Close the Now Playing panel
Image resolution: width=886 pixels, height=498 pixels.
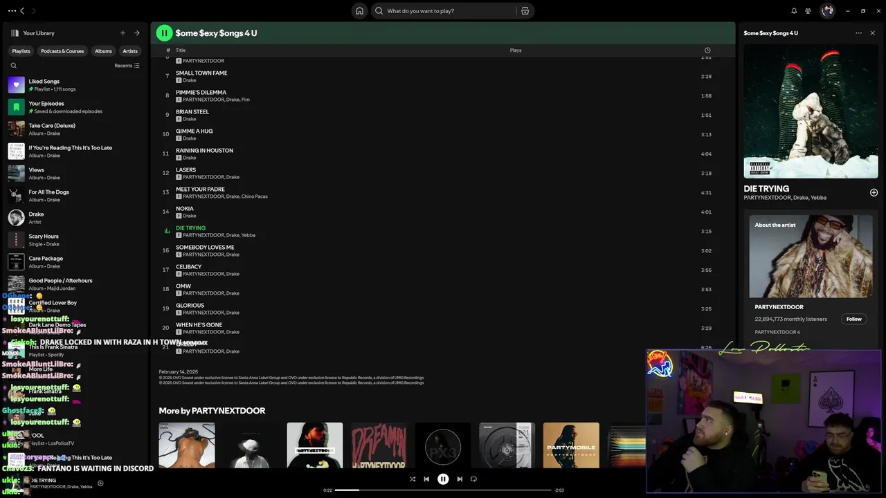(x=872, y=33)
